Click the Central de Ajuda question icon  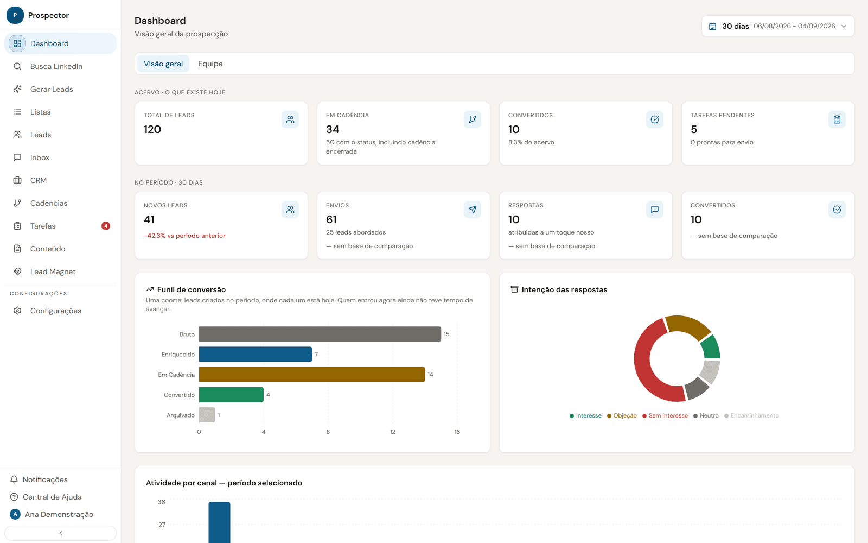click(x=14, y=497)
